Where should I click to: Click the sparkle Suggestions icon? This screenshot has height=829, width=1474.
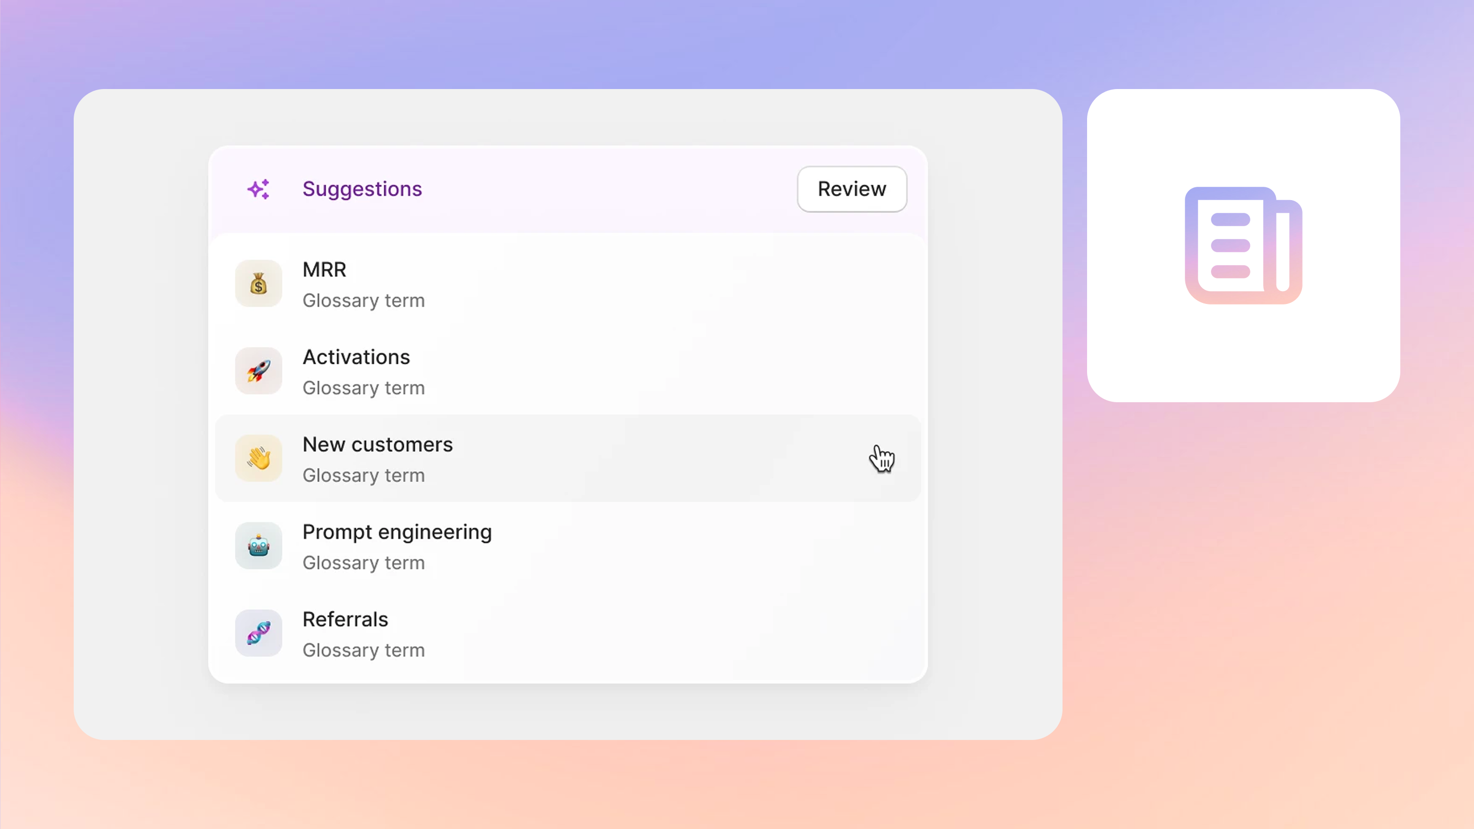[258, 189]
